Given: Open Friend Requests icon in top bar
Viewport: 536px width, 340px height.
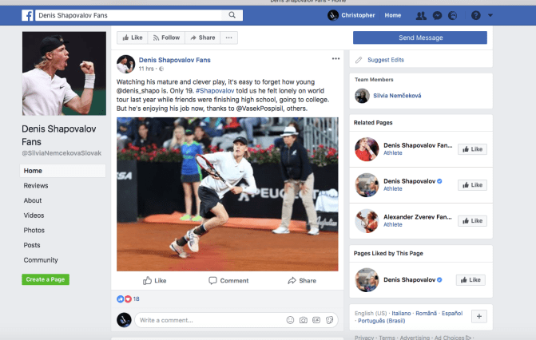Looking at the screenshot, I should click(x=421, y=15).
